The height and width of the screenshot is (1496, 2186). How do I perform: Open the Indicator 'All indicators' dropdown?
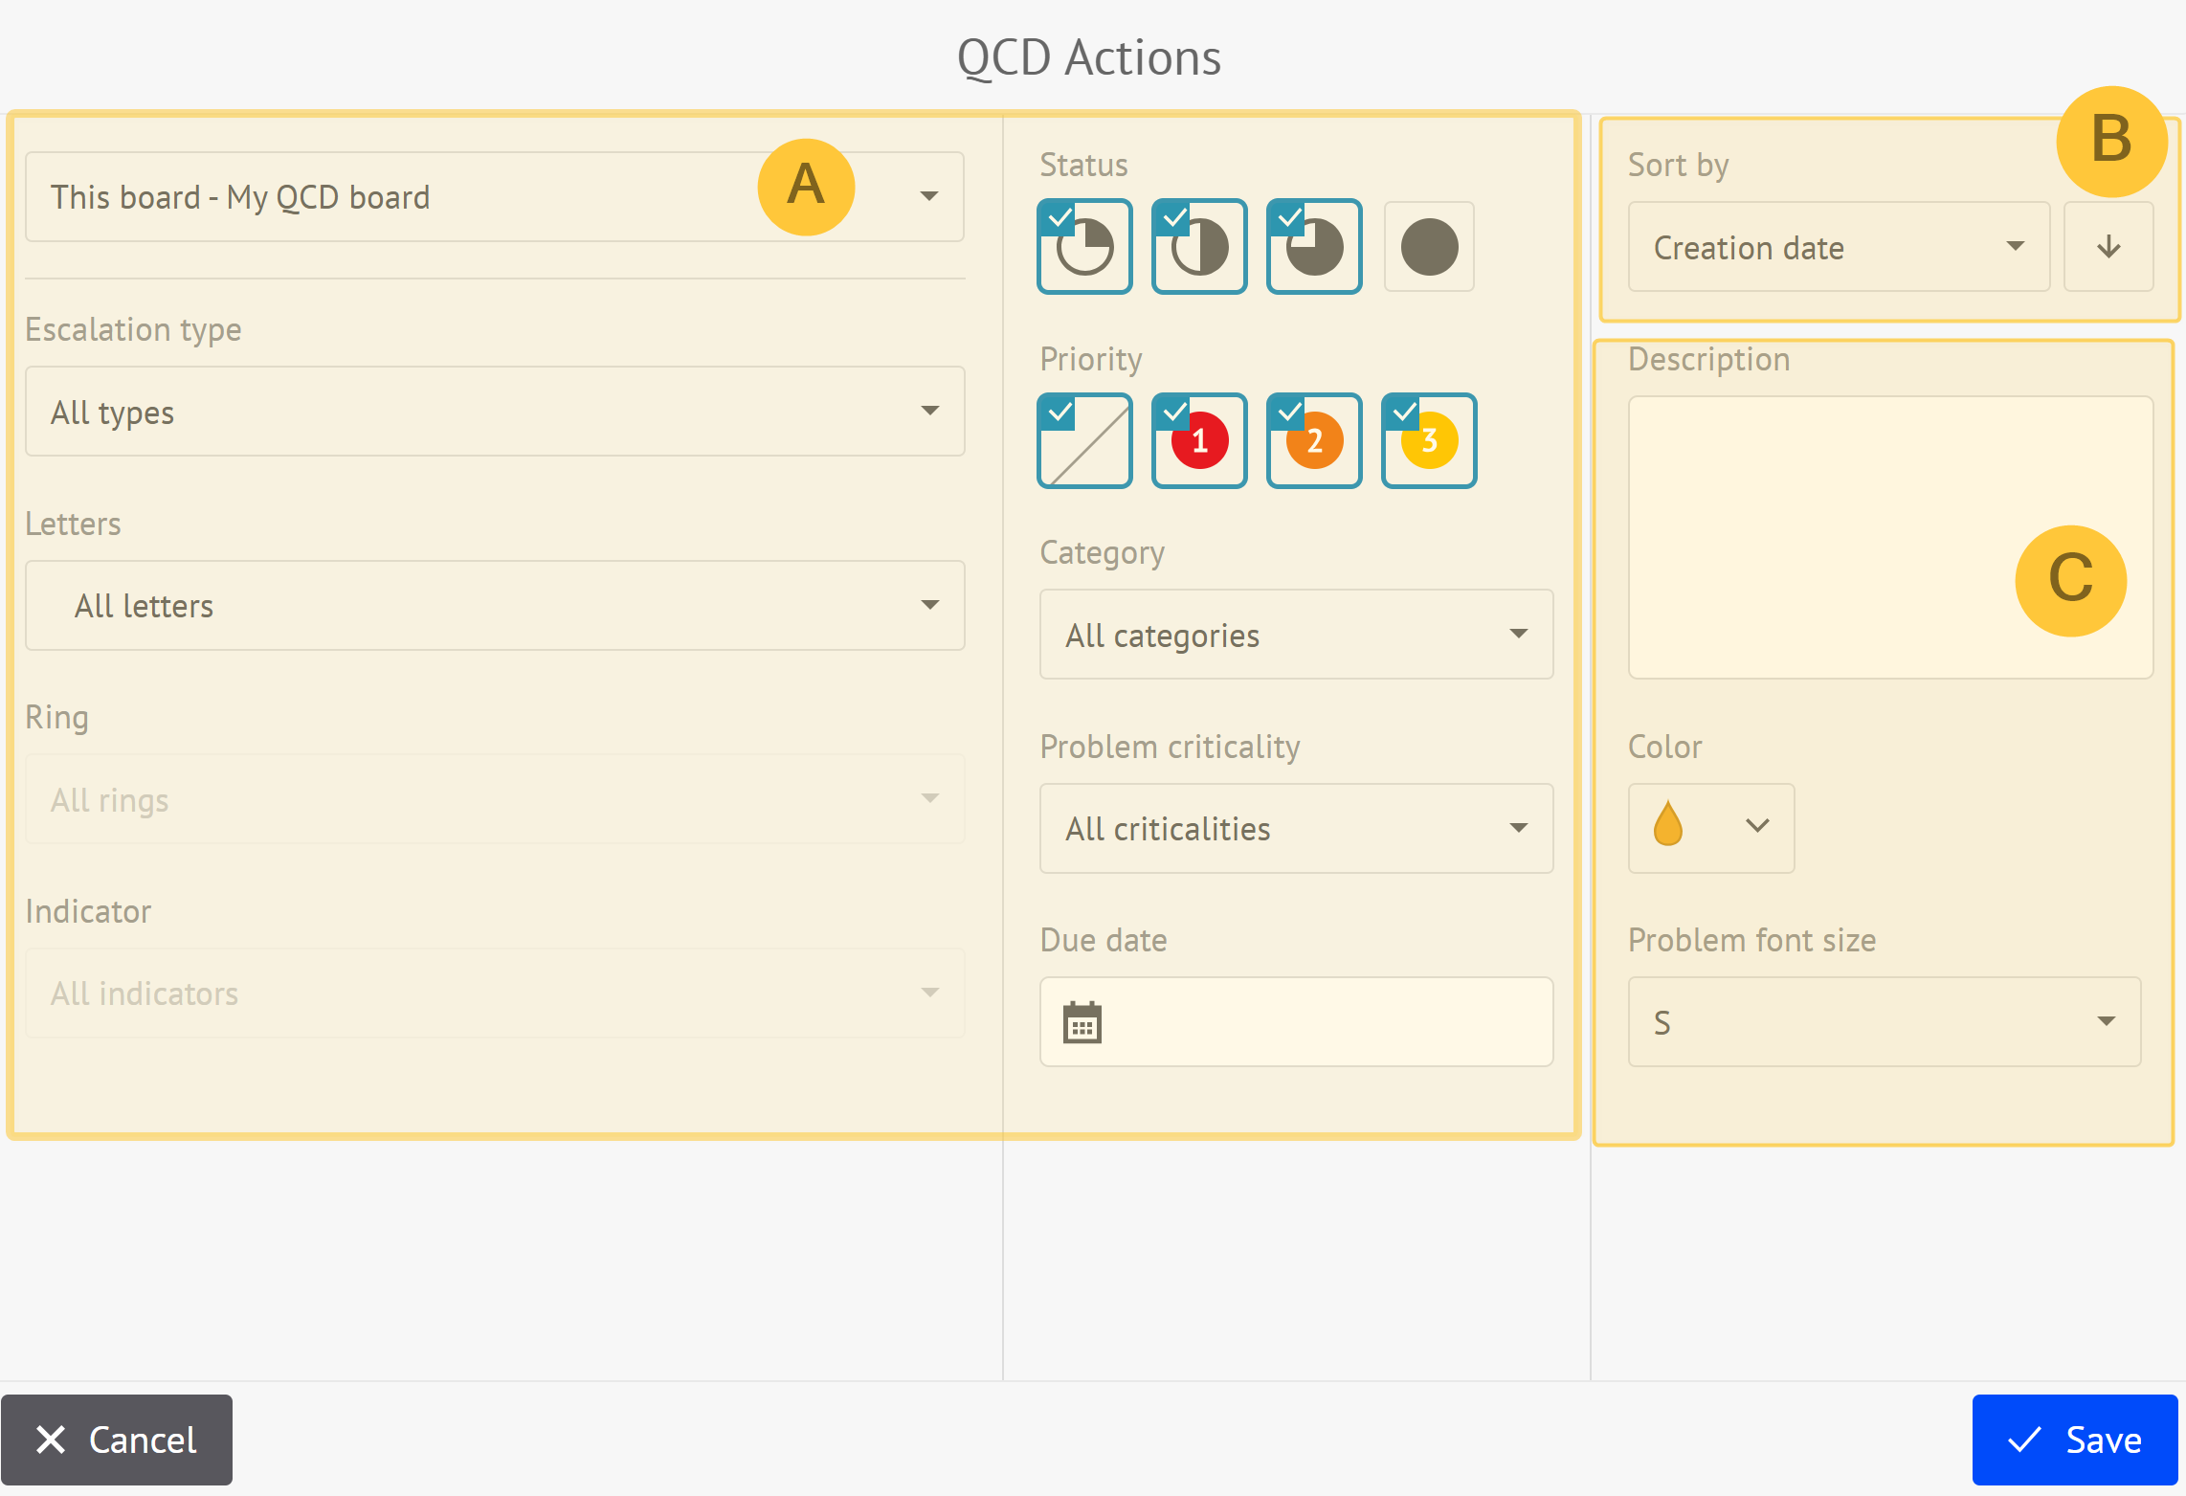[495, 994]
